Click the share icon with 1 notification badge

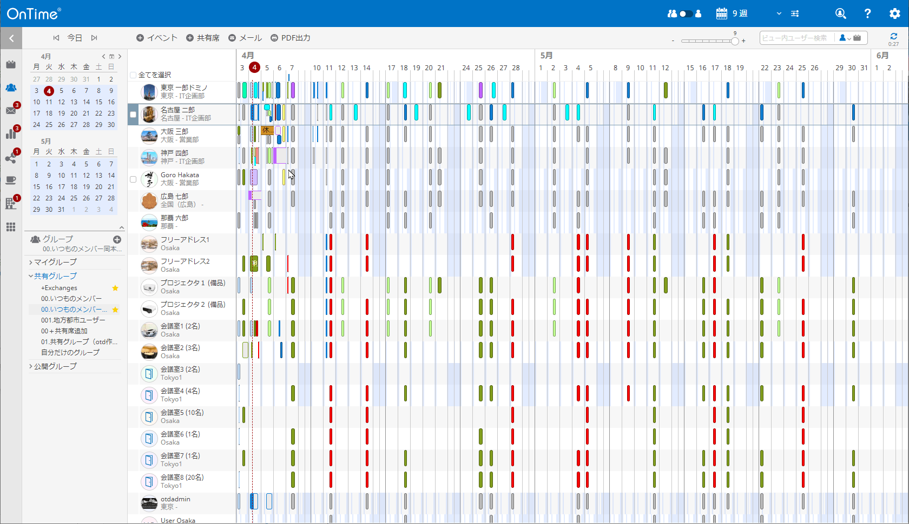[11, 158]
